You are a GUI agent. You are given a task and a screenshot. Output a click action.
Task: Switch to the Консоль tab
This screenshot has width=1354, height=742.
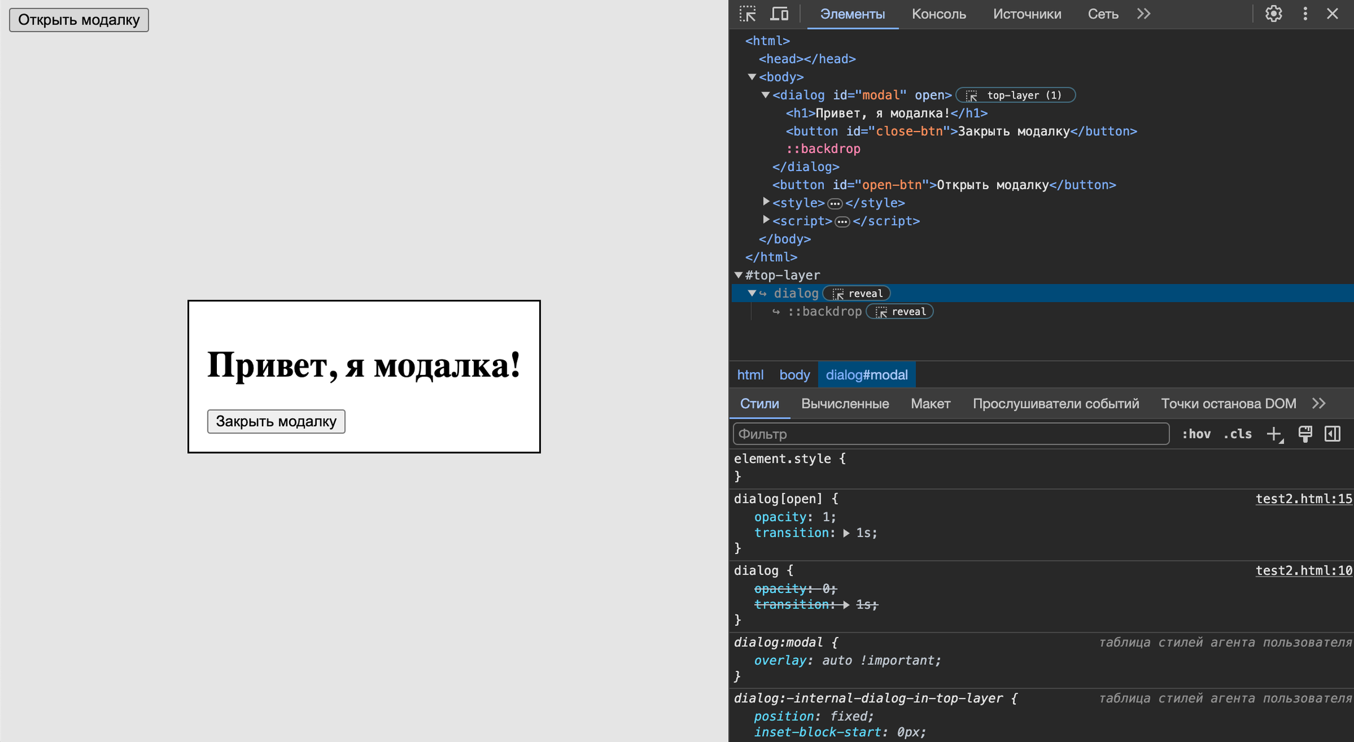939,14
